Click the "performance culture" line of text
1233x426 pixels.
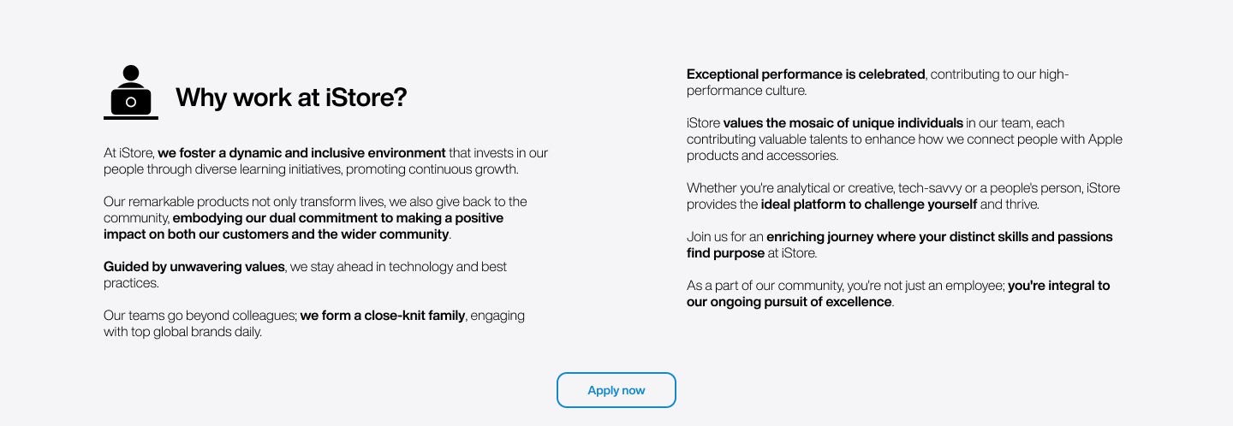(746, 91)
